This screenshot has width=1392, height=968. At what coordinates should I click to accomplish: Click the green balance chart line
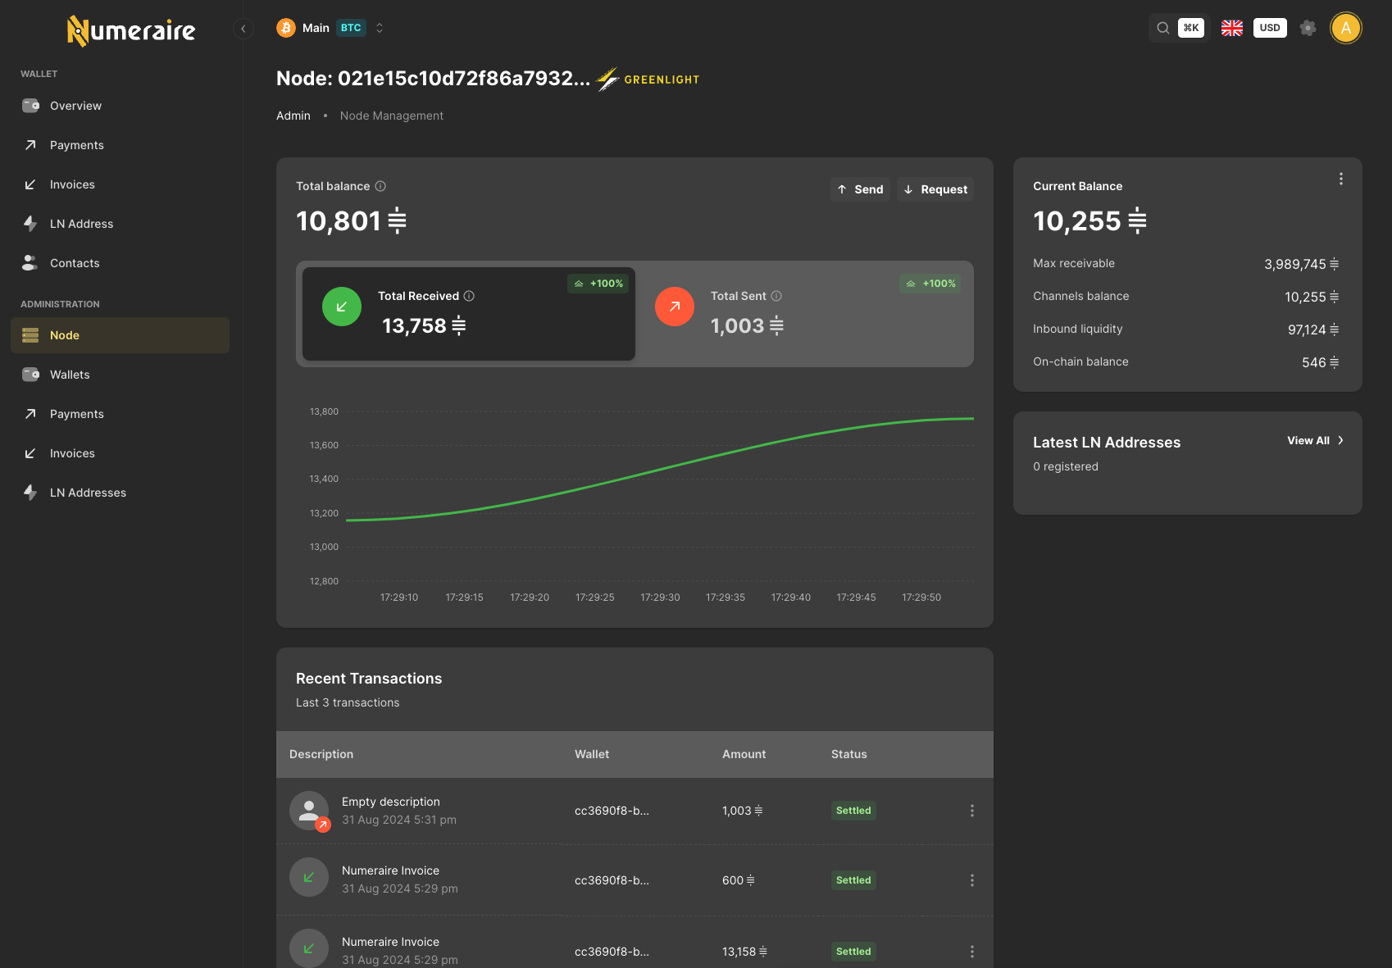click(660, 468)
